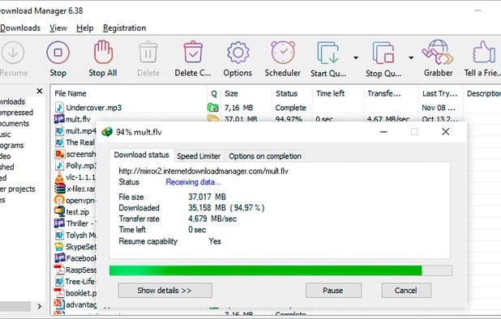Image resolution: width=501 pixels, height=319 pixels.
Task: Click the Show details >> button
Action: (x=165, y=291)
